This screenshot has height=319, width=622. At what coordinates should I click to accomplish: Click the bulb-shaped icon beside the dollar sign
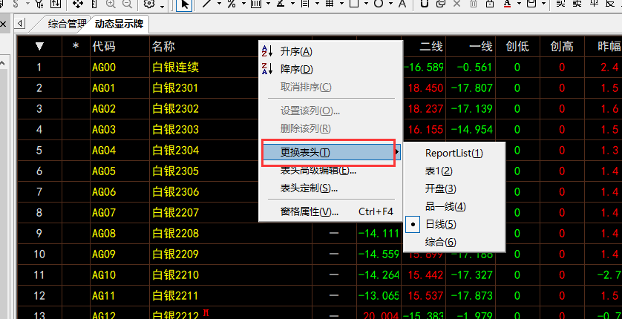coord(39,4)
